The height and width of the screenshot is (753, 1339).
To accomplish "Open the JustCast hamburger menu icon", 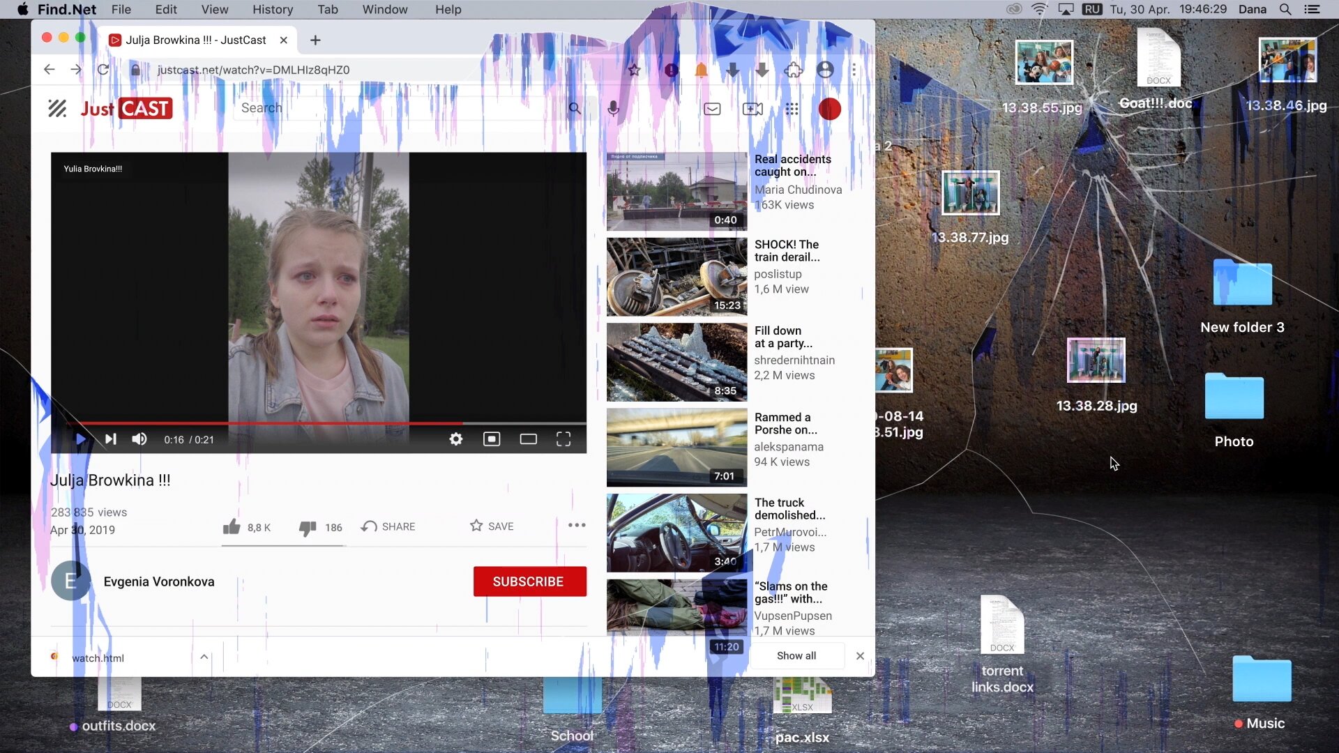I will pyautogui.click(x=57, y=108).
